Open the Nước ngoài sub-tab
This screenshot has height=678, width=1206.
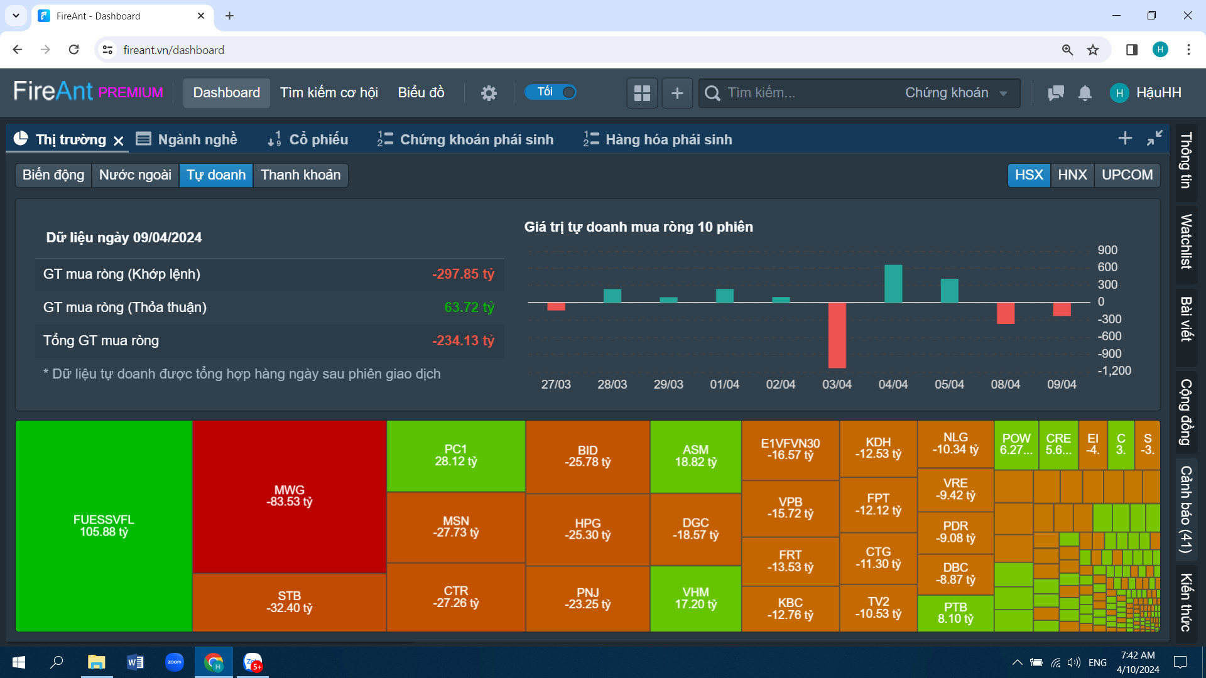pyautogui.click(x=135, y=175)
